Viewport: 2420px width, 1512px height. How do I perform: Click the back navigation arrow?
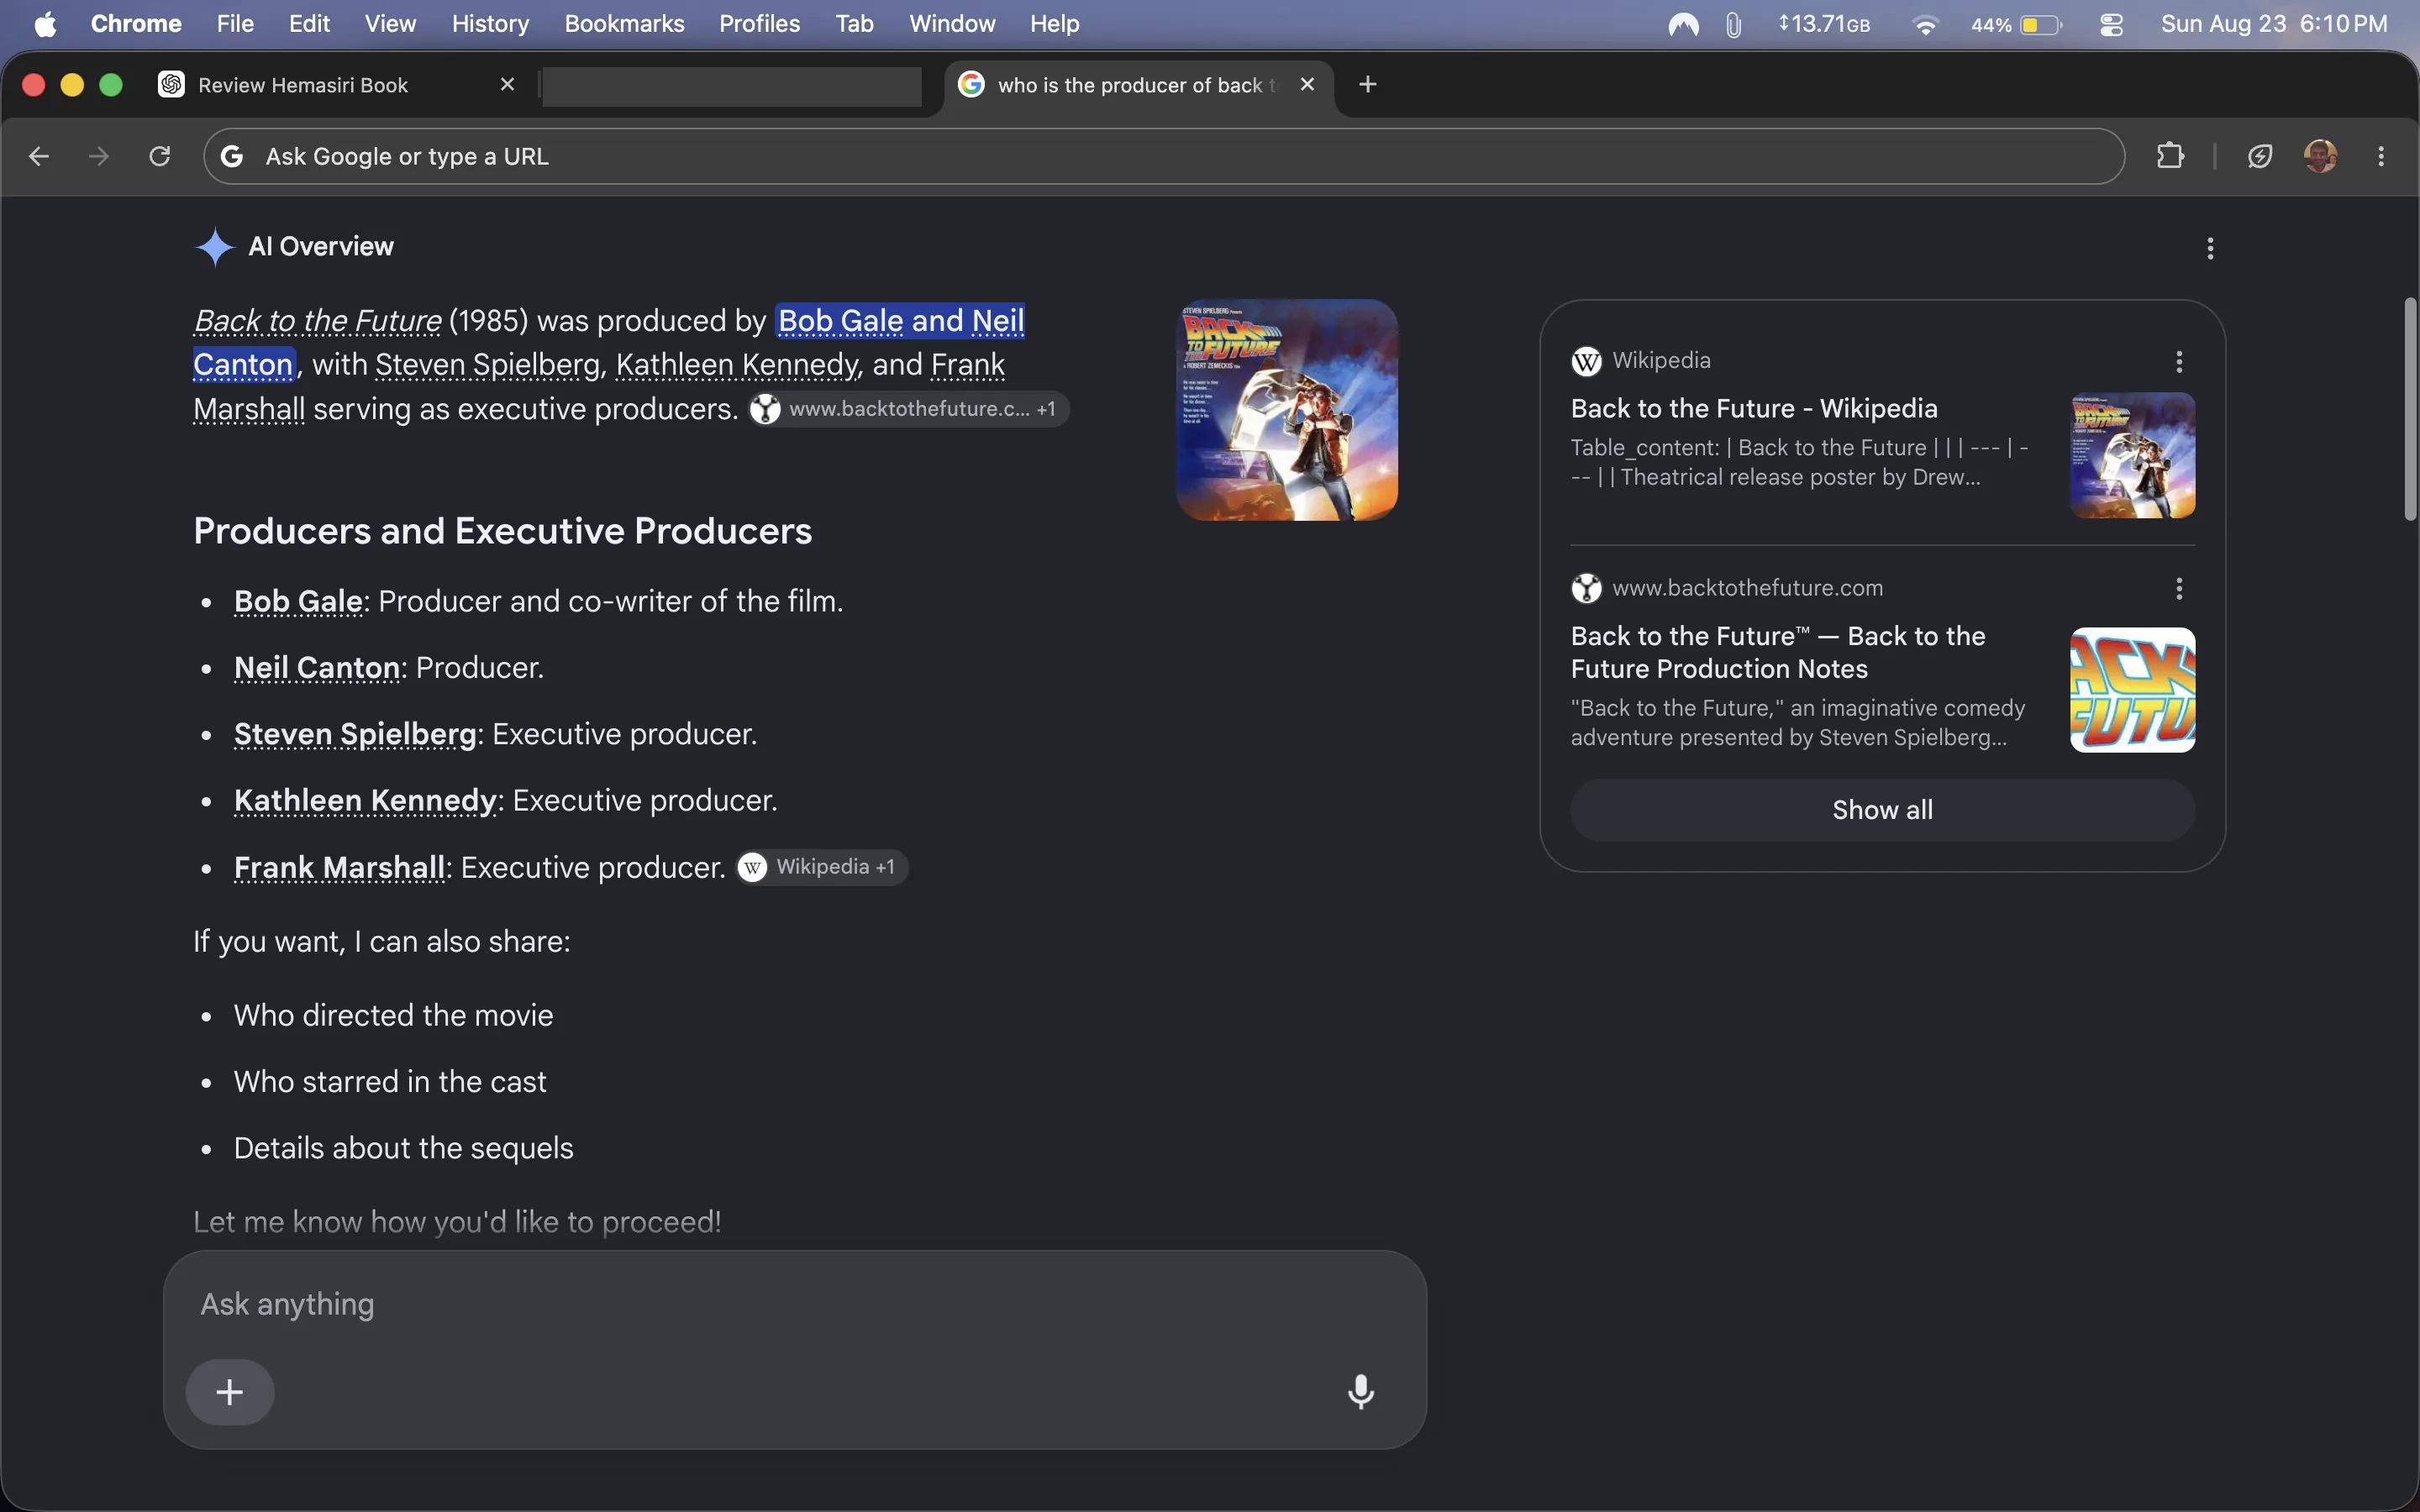point(39,156)
